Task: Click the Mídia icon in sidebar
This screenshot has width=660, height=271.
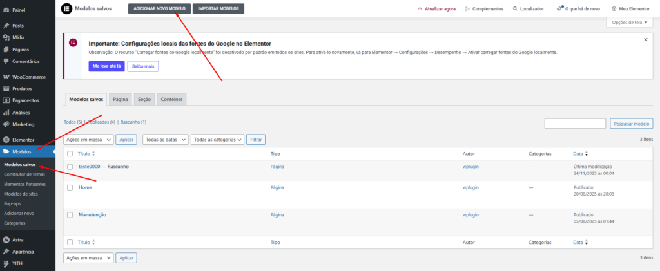Action: (x=6, y=37)
